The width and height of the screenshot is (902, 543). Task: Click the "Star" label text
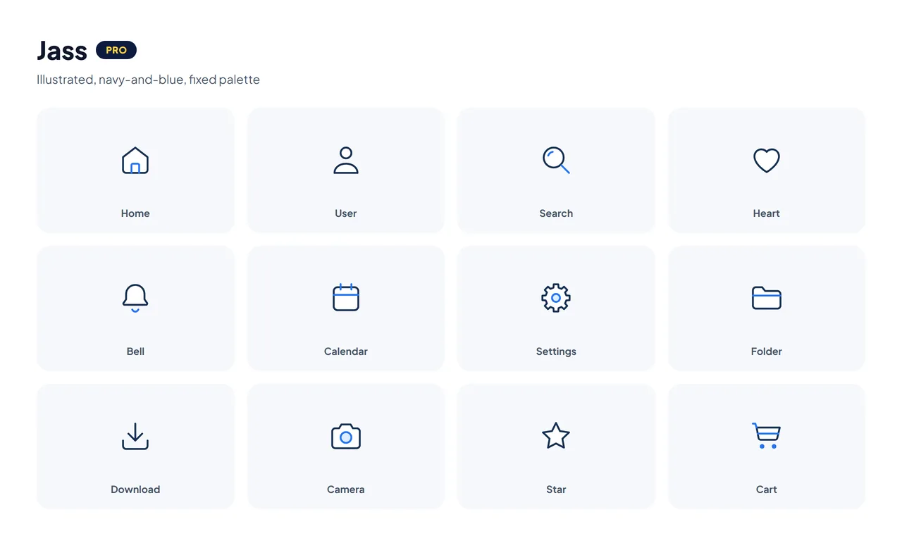click(x=556, y=489)
